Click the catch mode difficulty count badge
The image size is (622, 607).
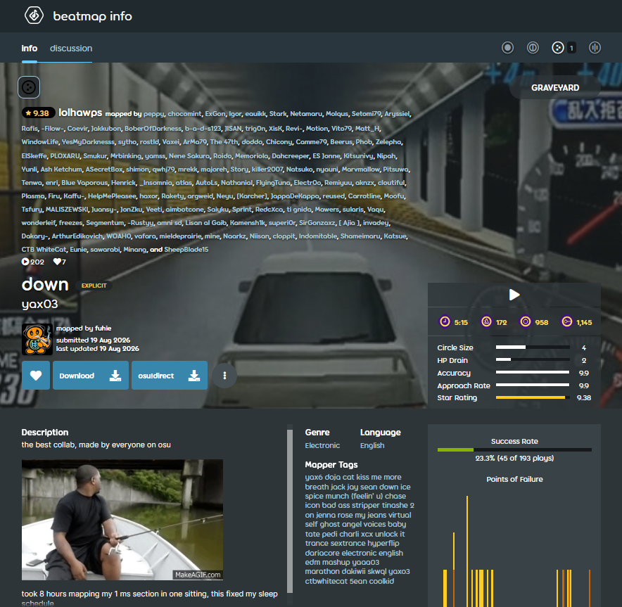click(571, 48)
